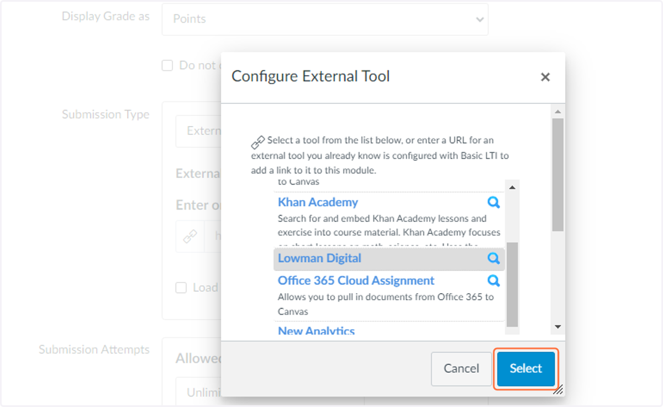Open the Display Grade as Points dropdown
Screen dimensions: 663x407
pos(325,19)
